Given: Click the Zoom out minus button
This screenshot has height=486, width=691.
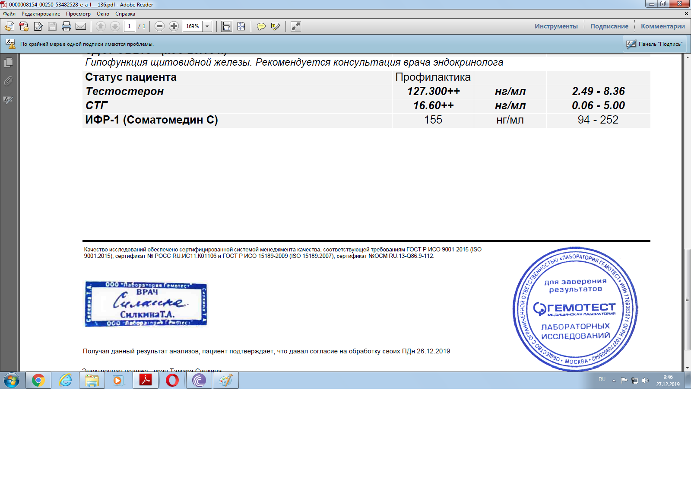Looking at the screenshot, I should [159, 26].
